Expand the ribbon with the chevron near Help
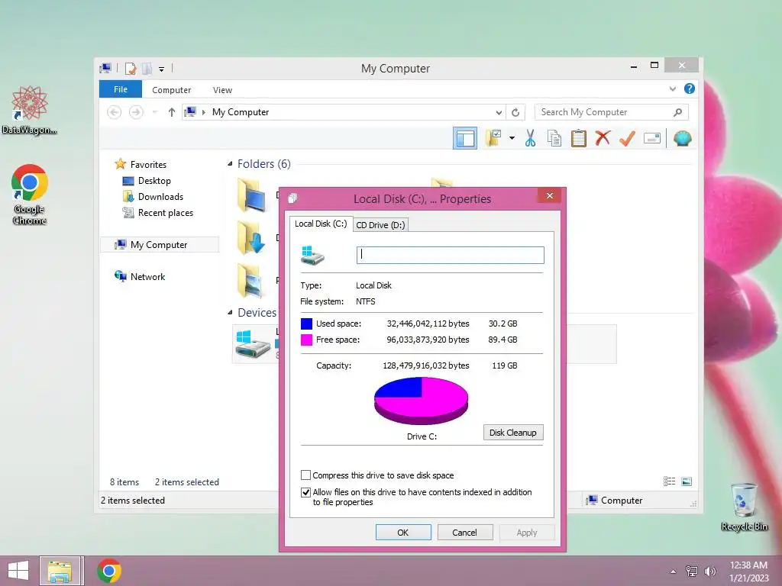 point(672,89)
